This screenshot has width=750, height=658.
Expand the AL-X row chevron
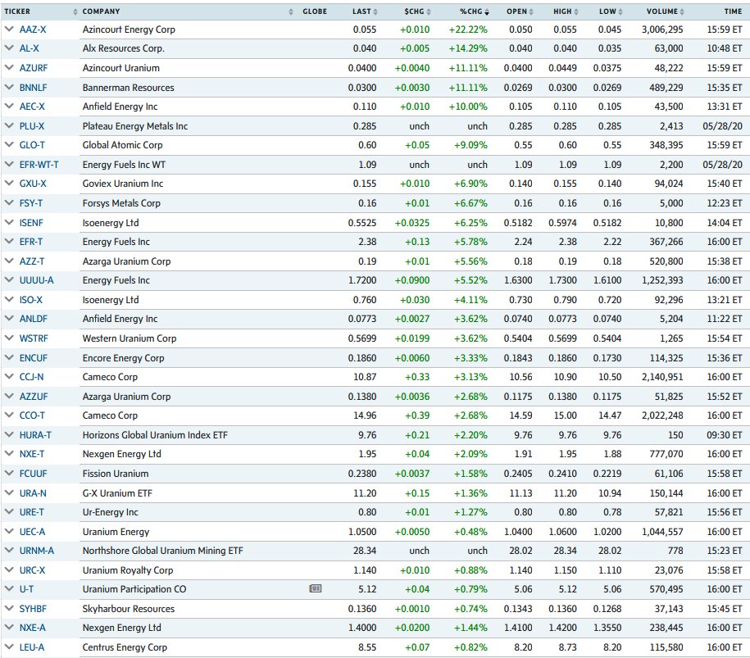tap(9, 48)
